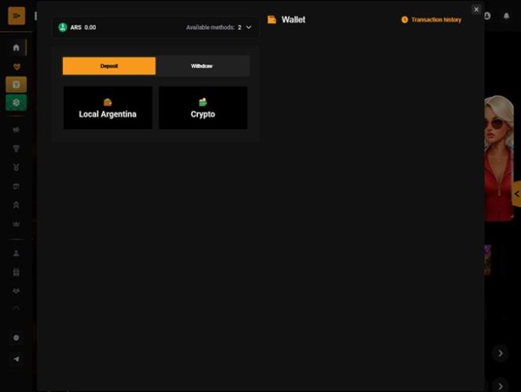Collapse the sidebar with top-left orange button
This screenshot has width=521, height=392.
pos(16,16)
